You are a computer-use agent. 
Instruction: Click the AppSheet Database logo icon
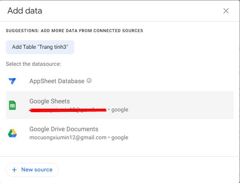click(12, 81)
